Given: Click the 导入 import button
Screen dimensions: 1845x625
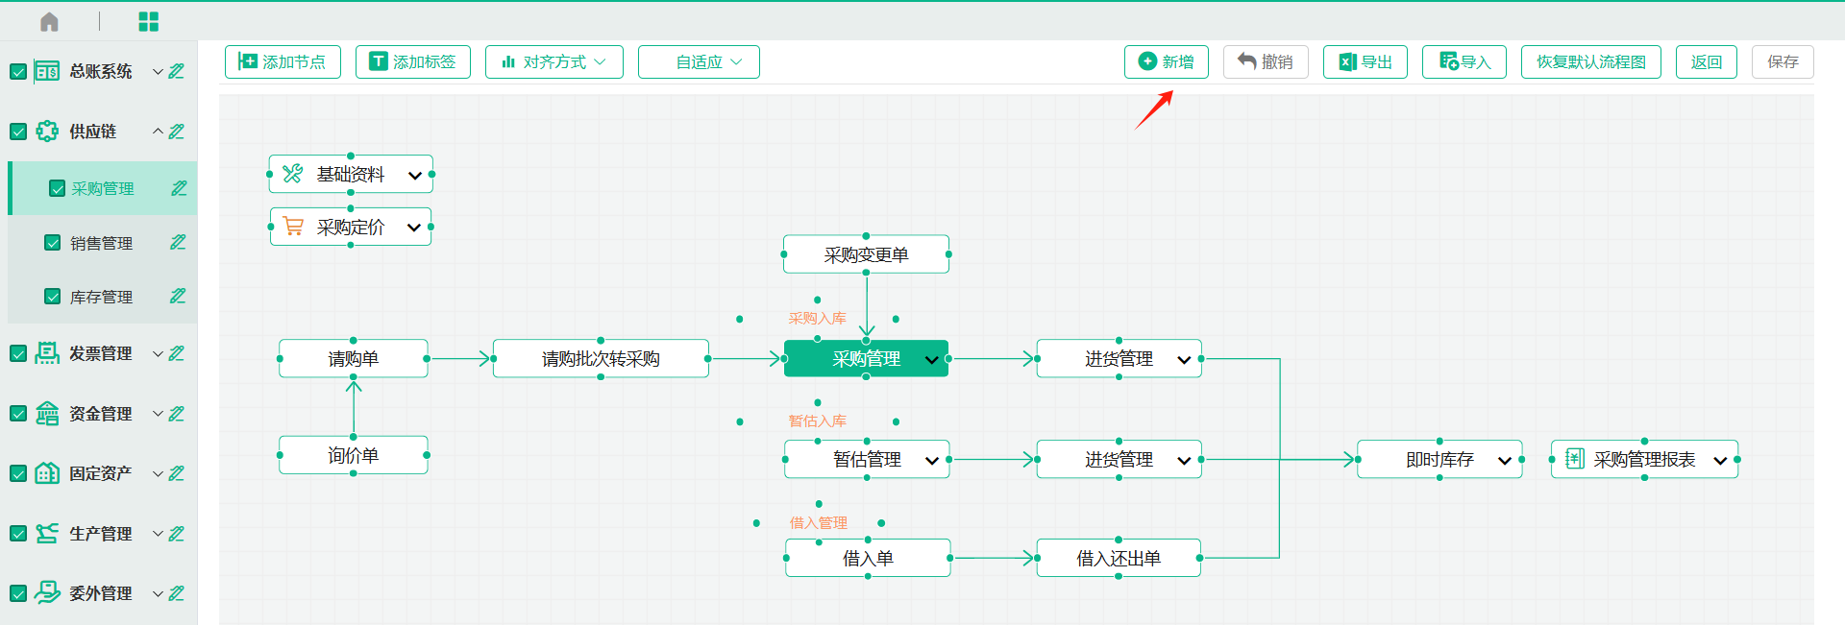Looking at the screenshot, I should (1464, 61).
